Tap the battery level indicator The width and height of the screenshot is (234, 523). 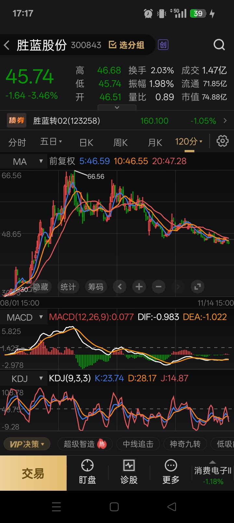[x=198, y=13]
